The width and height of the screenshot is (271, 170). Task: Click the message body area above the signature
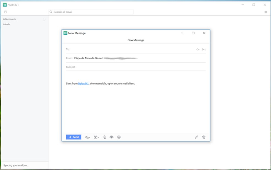pos(136,77)
